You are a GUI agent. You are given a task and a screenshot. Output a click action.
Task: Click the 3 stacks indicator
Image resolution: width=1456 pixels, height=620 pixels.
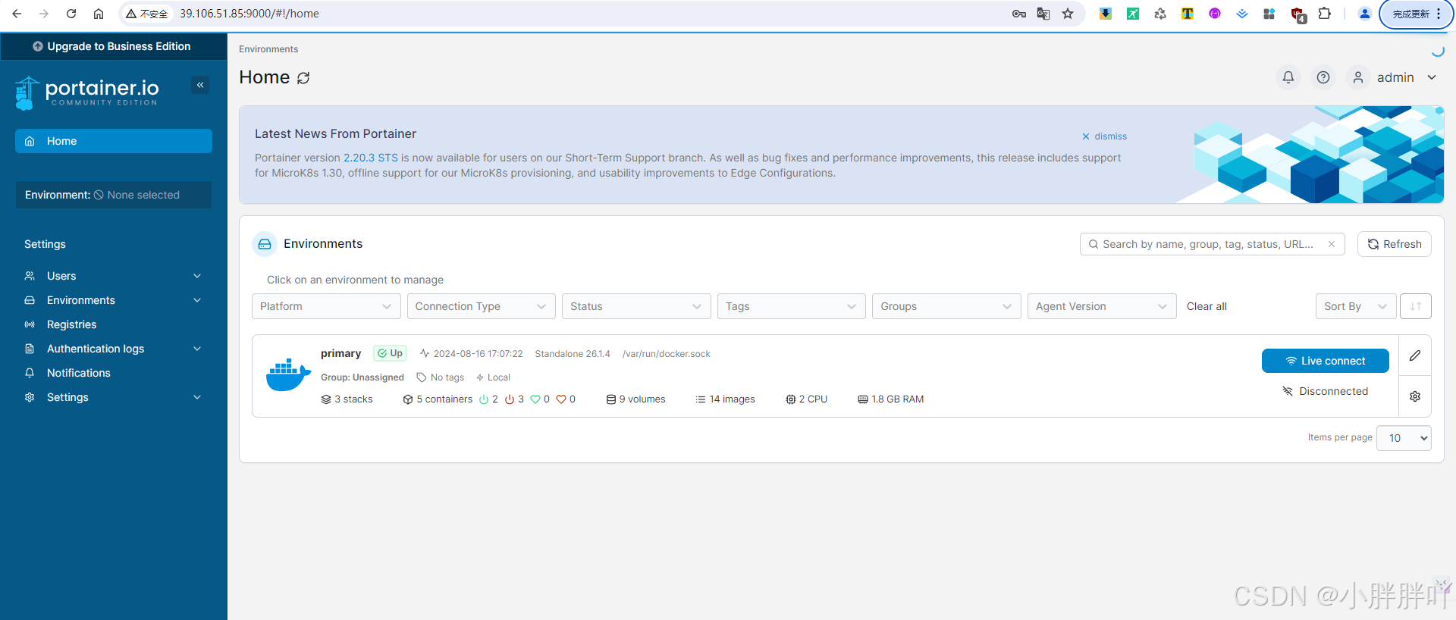(347, 399)
